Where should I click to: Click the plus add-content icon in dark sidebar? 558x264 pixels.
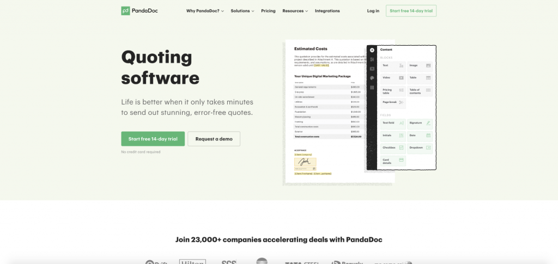(372, 50)
